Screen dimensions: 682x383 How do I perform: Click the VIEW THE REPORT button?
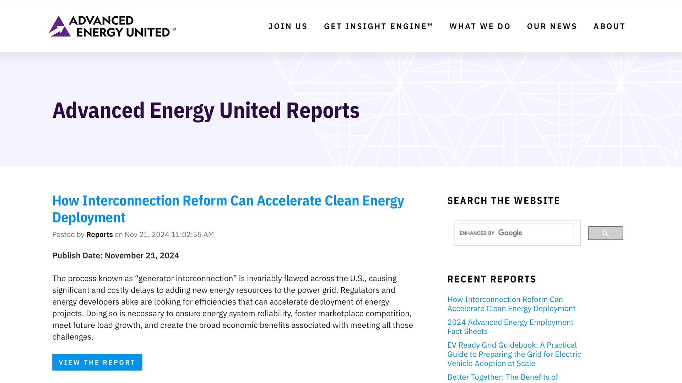tap(97, 362)
